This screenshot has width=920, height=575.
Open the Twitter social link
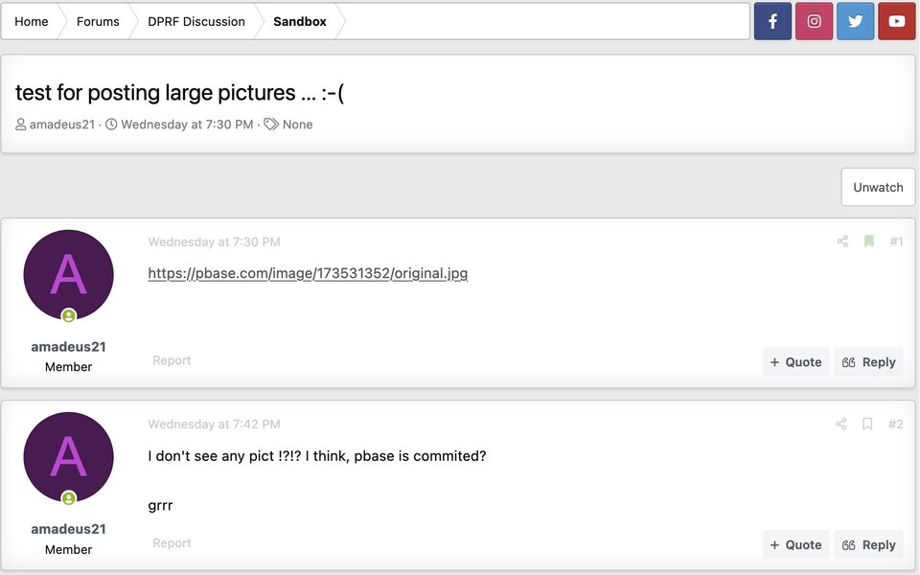point(855,21)
